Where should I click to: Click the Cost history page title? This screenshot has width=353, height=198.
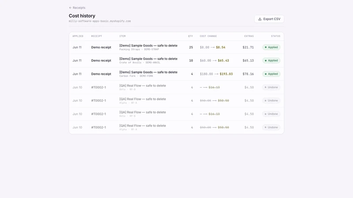click(82, 16)
